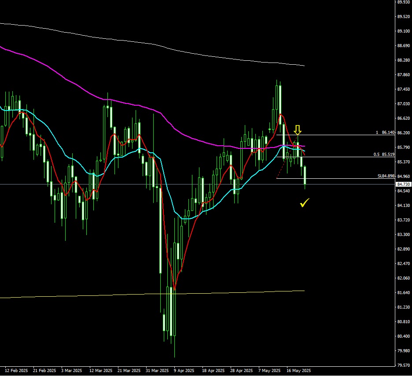This screenshot has height=376, width=412.
Task: Click the current price tag 84.730
Action: tap(403, 184)
